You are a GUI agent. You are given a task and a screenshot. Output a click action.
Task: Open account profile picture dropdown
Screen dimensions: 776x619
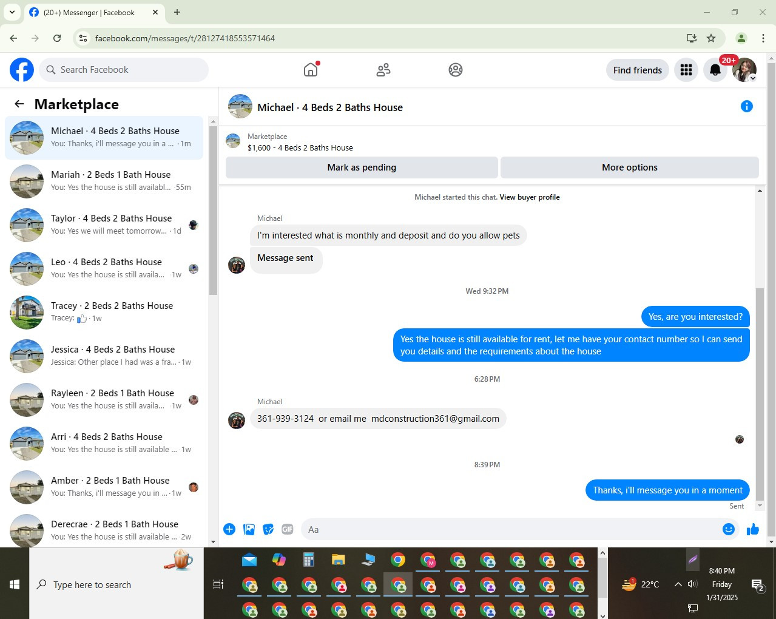(744, 70)
